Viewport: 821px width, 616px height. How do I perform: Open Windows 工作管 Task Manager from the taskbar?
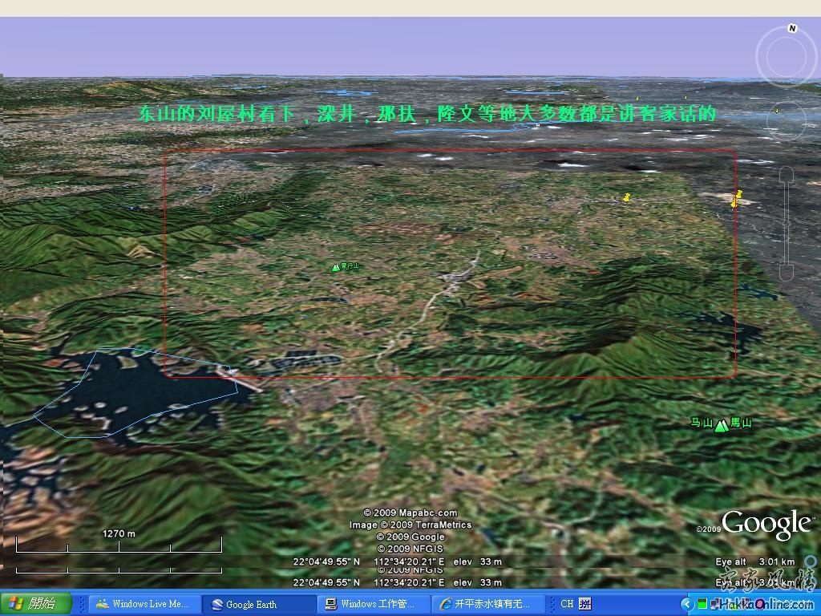[x=374, y=605]
